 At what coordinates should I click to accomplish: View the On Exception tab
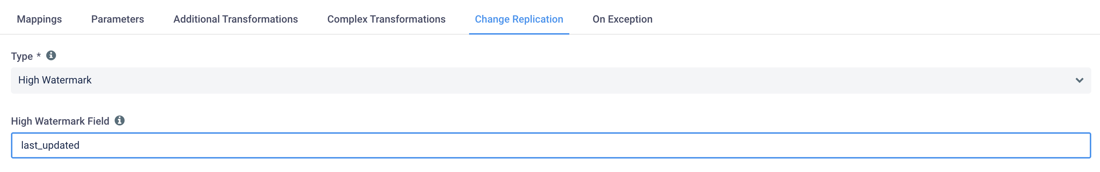click(622, 19)
